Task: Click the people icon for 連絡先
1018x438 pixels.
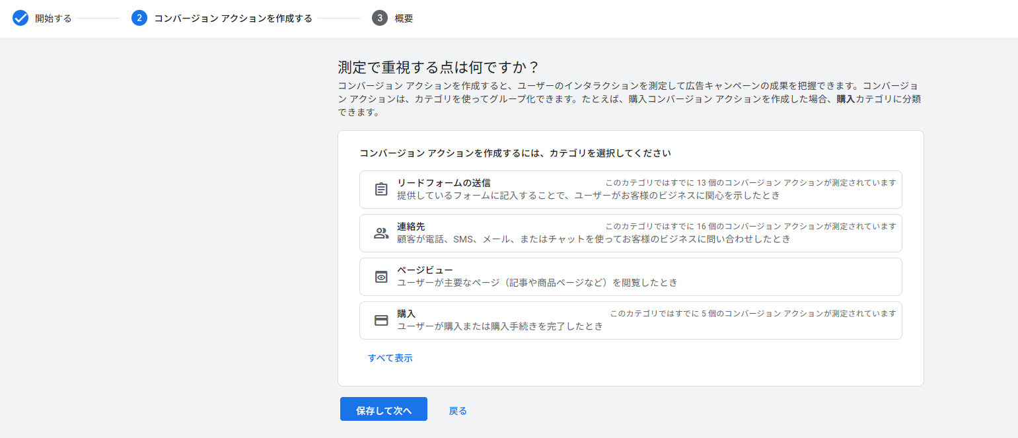Action: (x=381, y=233)
